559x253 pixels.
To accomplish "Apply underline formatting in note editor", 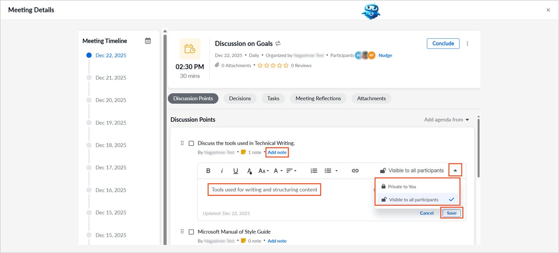I will [x=236, y=170].
